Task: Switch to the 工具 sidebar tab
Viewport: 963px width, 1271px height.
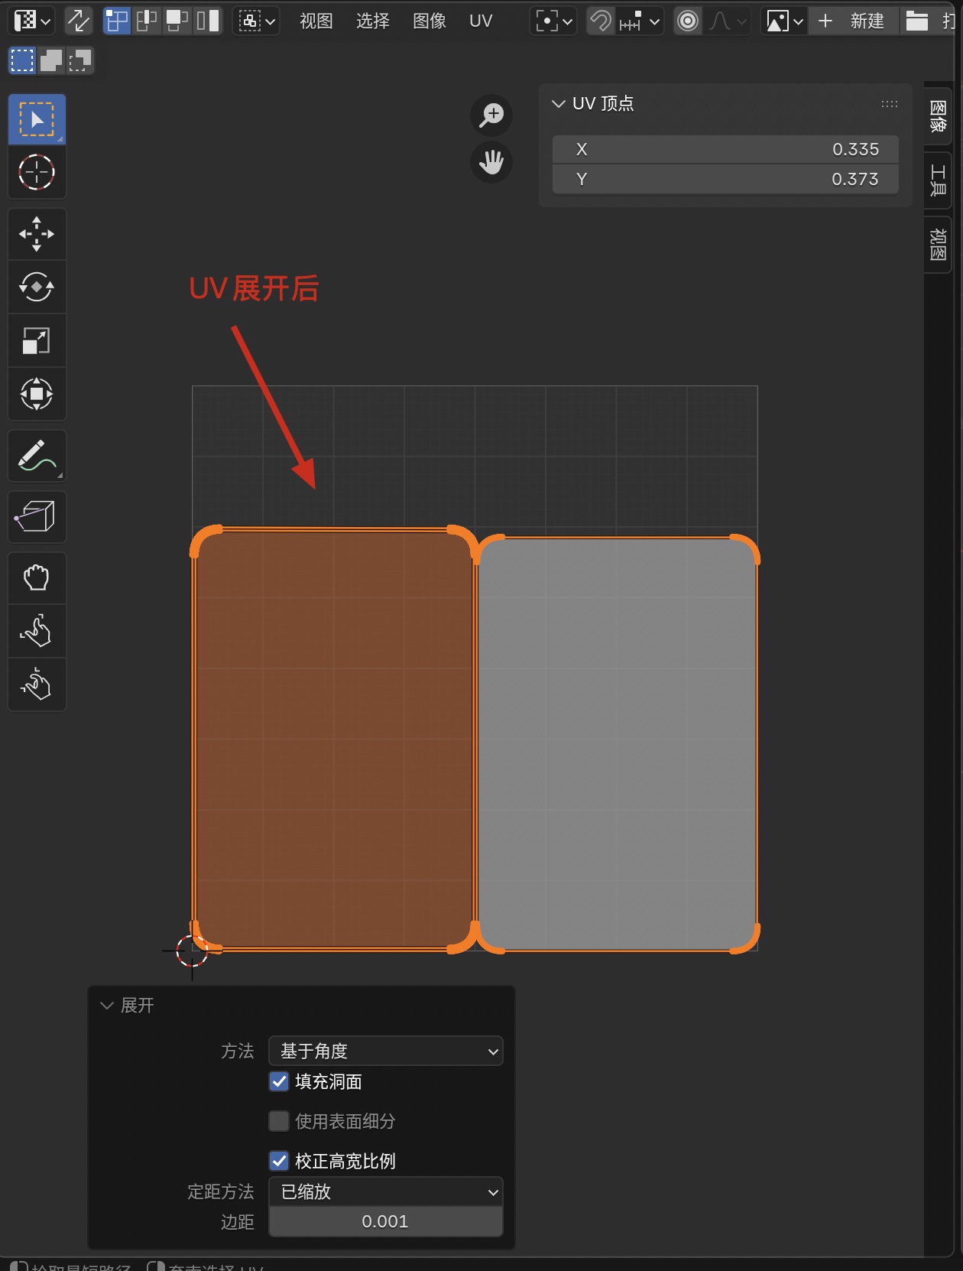Action: coord(938,180)
